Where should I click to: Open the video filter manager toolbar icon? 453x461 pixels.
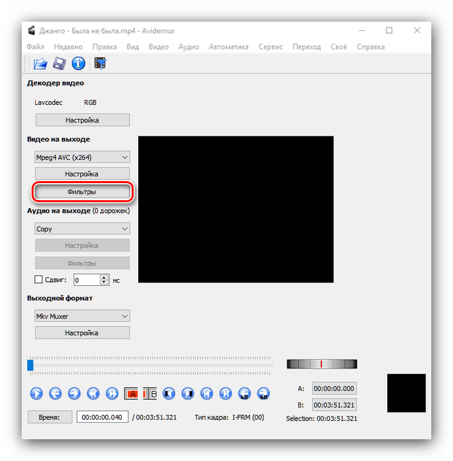[100, 63]
